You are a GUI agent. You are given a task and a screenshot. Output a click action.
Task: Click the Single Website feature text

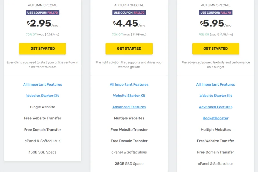click(x=43, y=107)
